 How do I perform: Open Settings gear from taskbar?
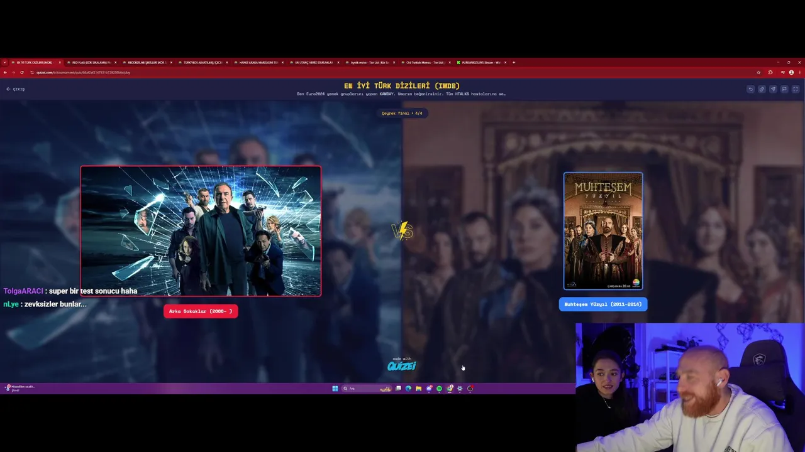pyautogui.click(x=460, y=389)
